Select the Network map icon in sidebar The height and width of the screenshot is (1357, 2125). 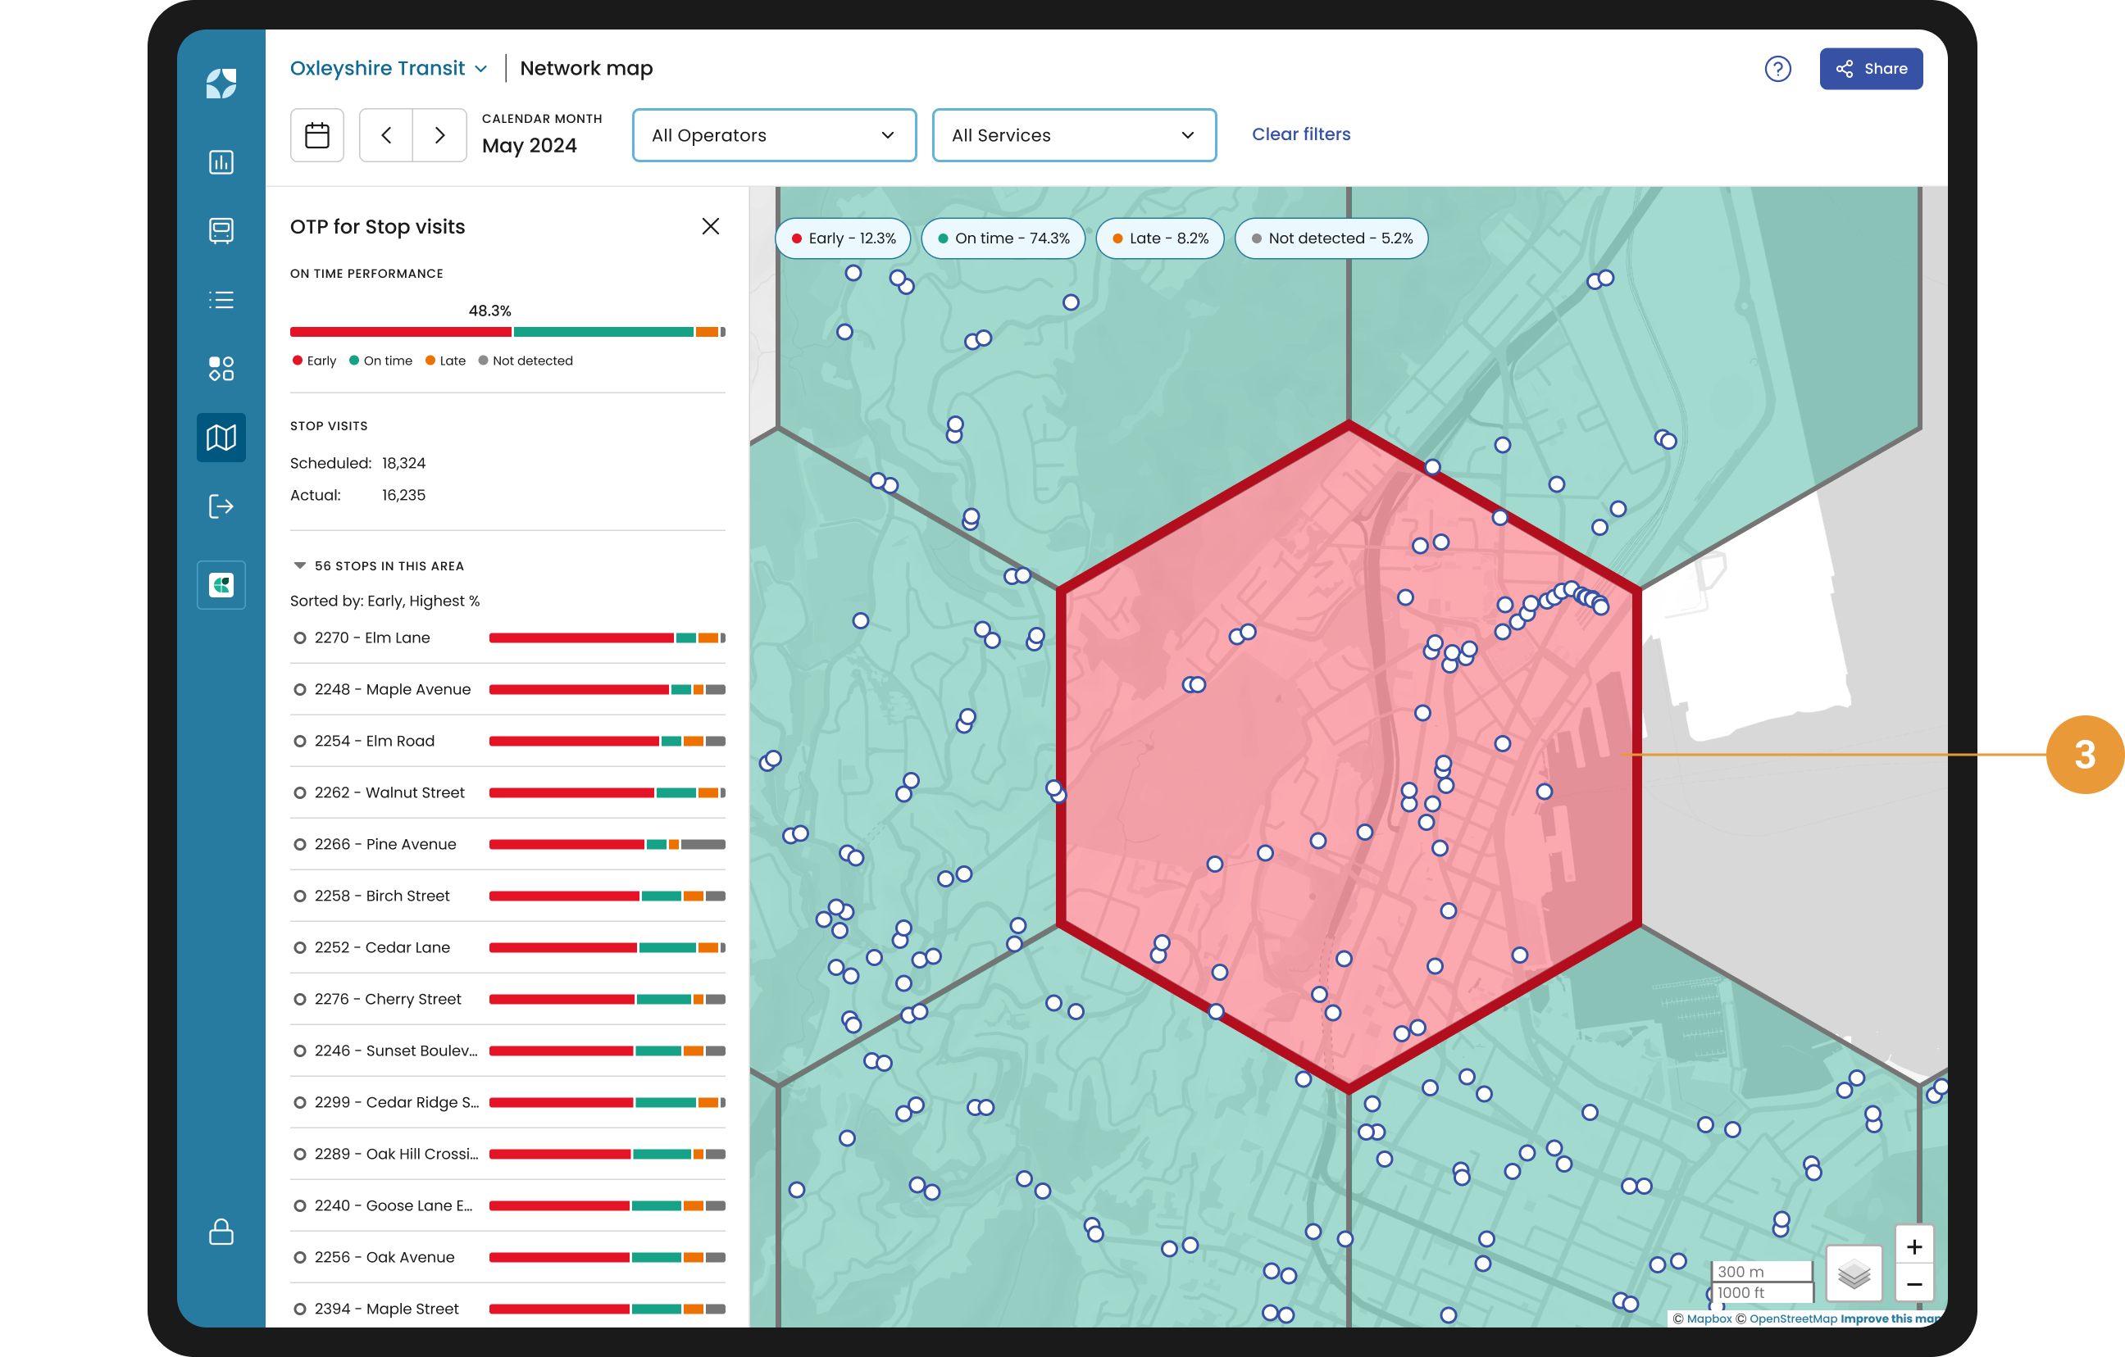[x=221, y=438]
